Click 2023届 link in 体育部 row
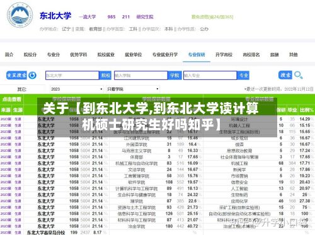Viewport: 315px width, 235px height. coord(6,157)
